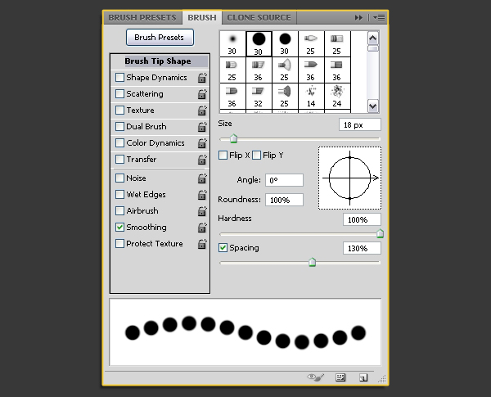Click the lock icon beside Shape Dynamics
Image resolution: width=491 pixels, height=397 pixels.
coord(201,78)
